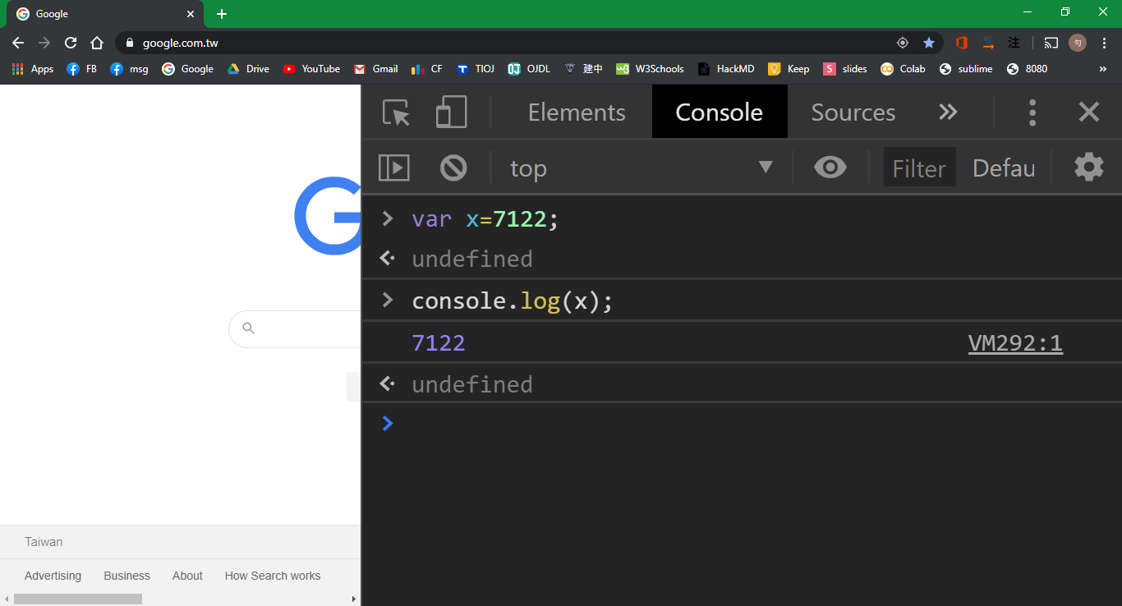
Task: Create a live expression with eye icon
Action: 830,168
